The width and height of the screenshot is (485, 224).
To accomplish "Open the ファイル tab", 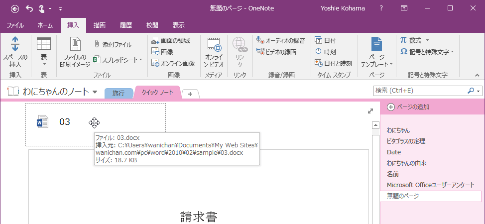I will (15, 25).
